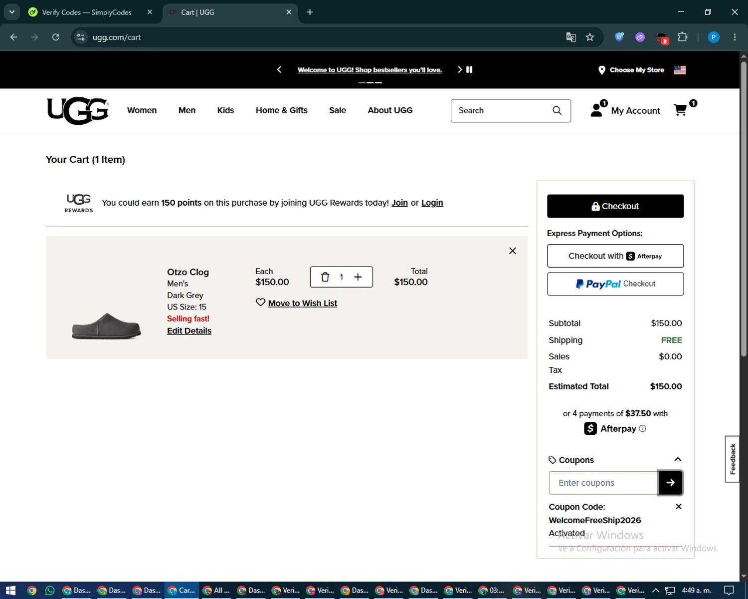The image size is (748, 599).
Task: Click Checkout with Afterpay button
Action: click(x=615, y=256)
